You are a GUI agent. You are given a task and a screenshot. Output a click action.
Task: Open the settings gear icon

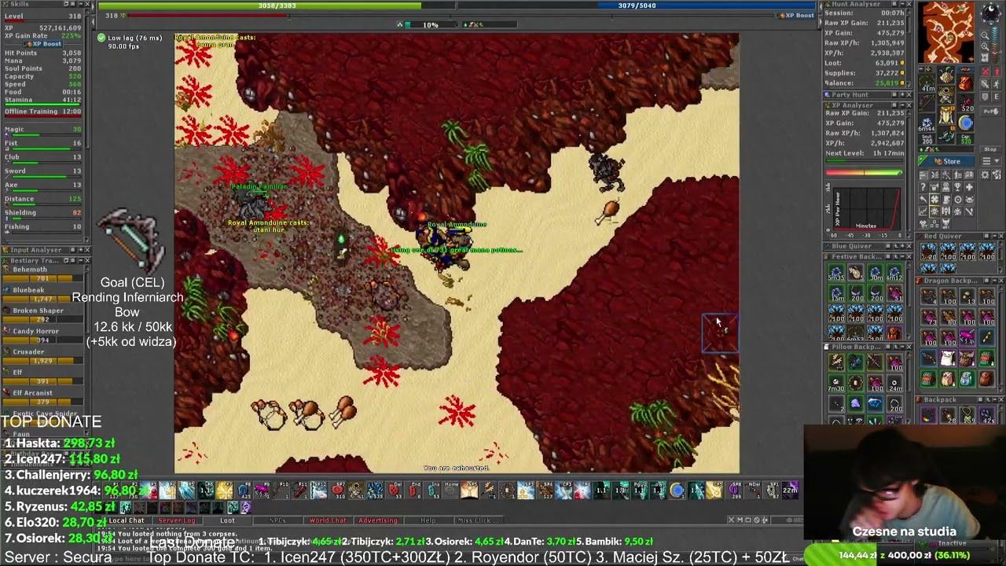tap(985, 175)
